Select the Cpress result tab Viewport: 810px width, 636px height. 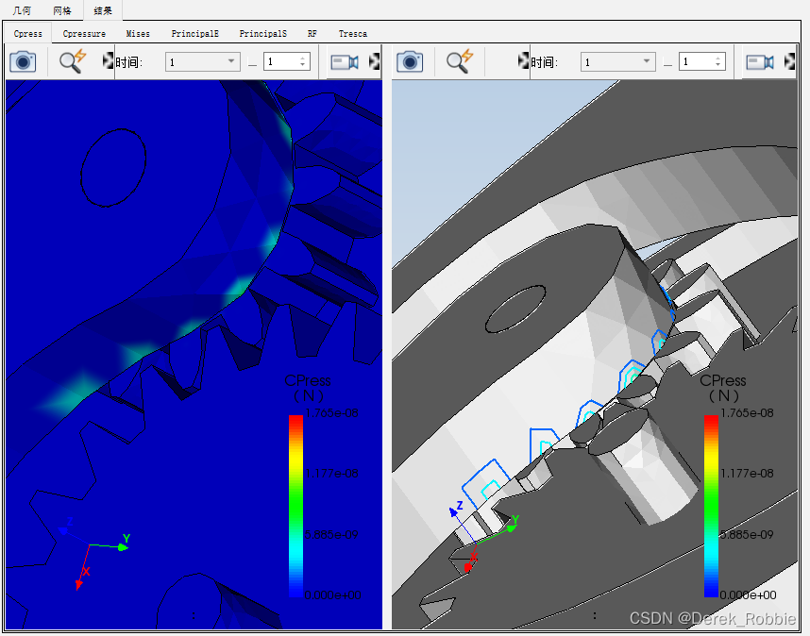(x=28, y=34)
